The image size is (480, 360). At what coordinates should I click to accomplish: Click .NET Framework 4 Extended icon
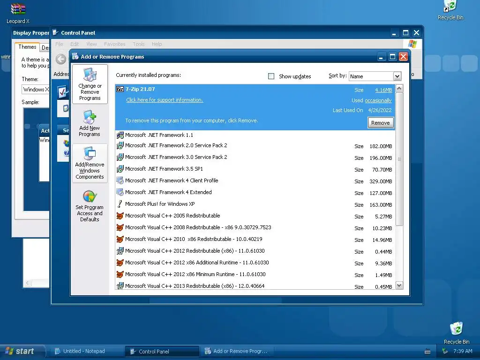tap(120, 192)
